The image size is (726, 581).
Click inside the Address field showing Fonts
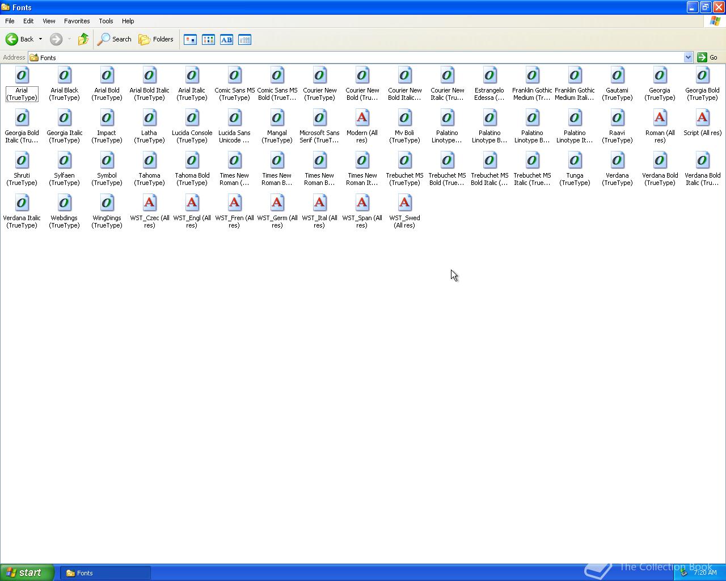[x=356, y=57]
